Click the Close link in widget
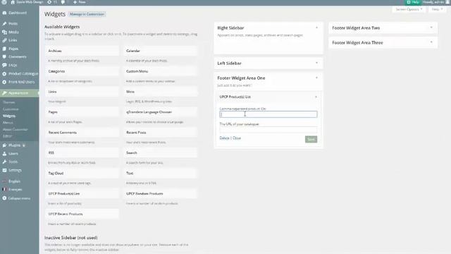 point(237,138)
